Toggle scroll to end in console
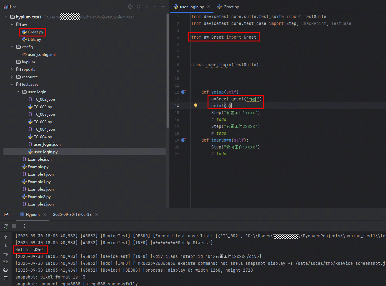 pyautogui.click(x=6, y=262)
